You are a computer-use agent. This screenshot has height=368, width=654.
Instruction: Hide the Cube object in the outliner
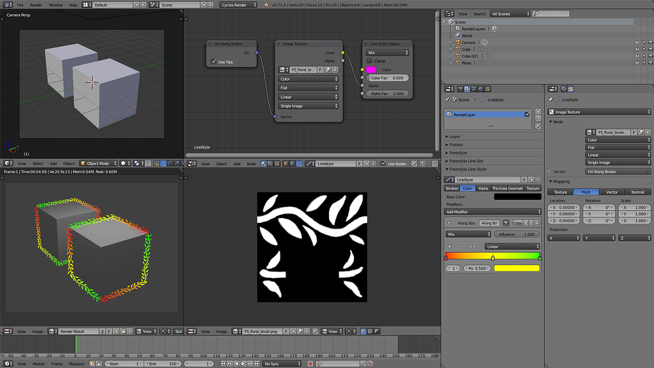(x=636, y=49)
